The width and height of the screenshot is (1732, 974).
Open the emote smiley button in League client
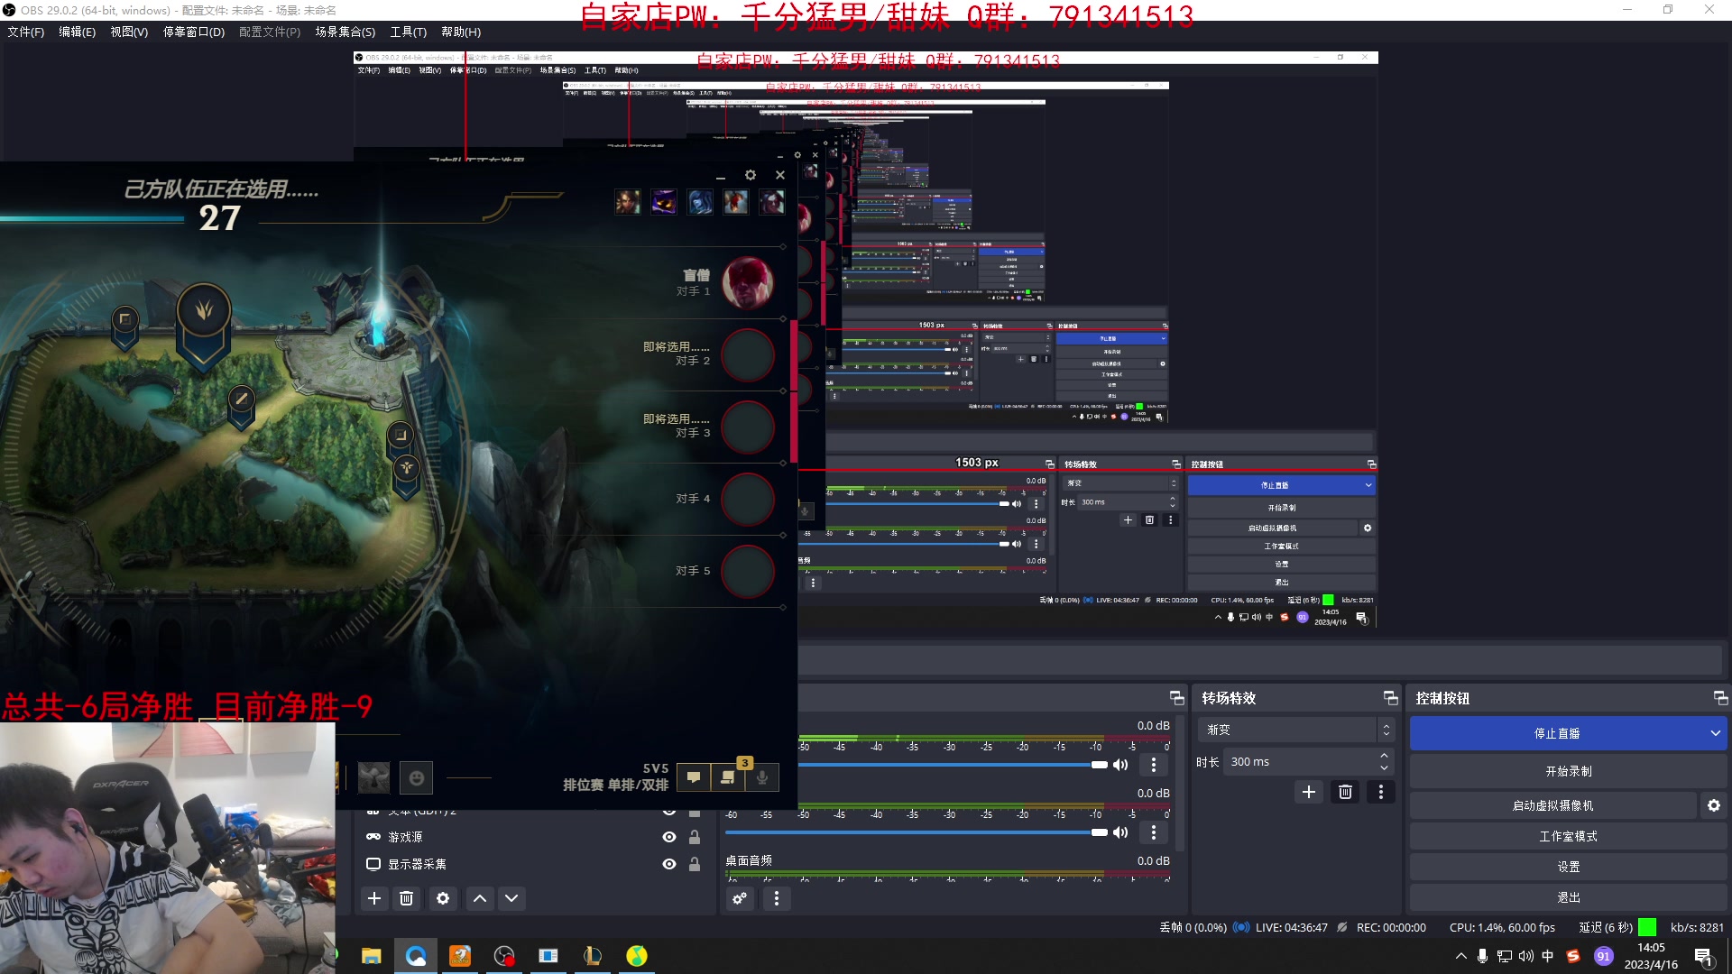tap(417, 777)
